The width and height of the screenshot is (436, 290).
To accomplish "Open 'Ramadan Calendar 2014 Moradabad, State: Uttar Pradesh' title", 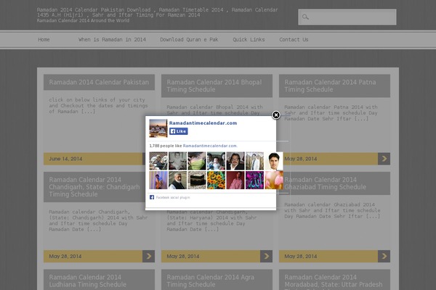I will click(x=333, y=281).
